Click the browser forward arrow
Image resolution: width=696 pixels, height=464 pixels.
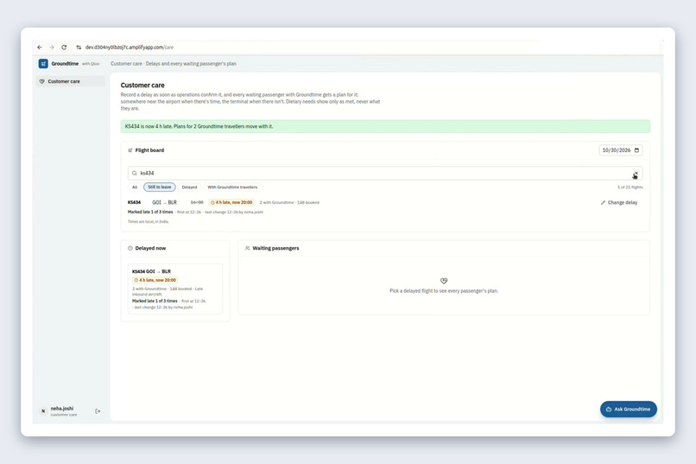tap(52, 47)
